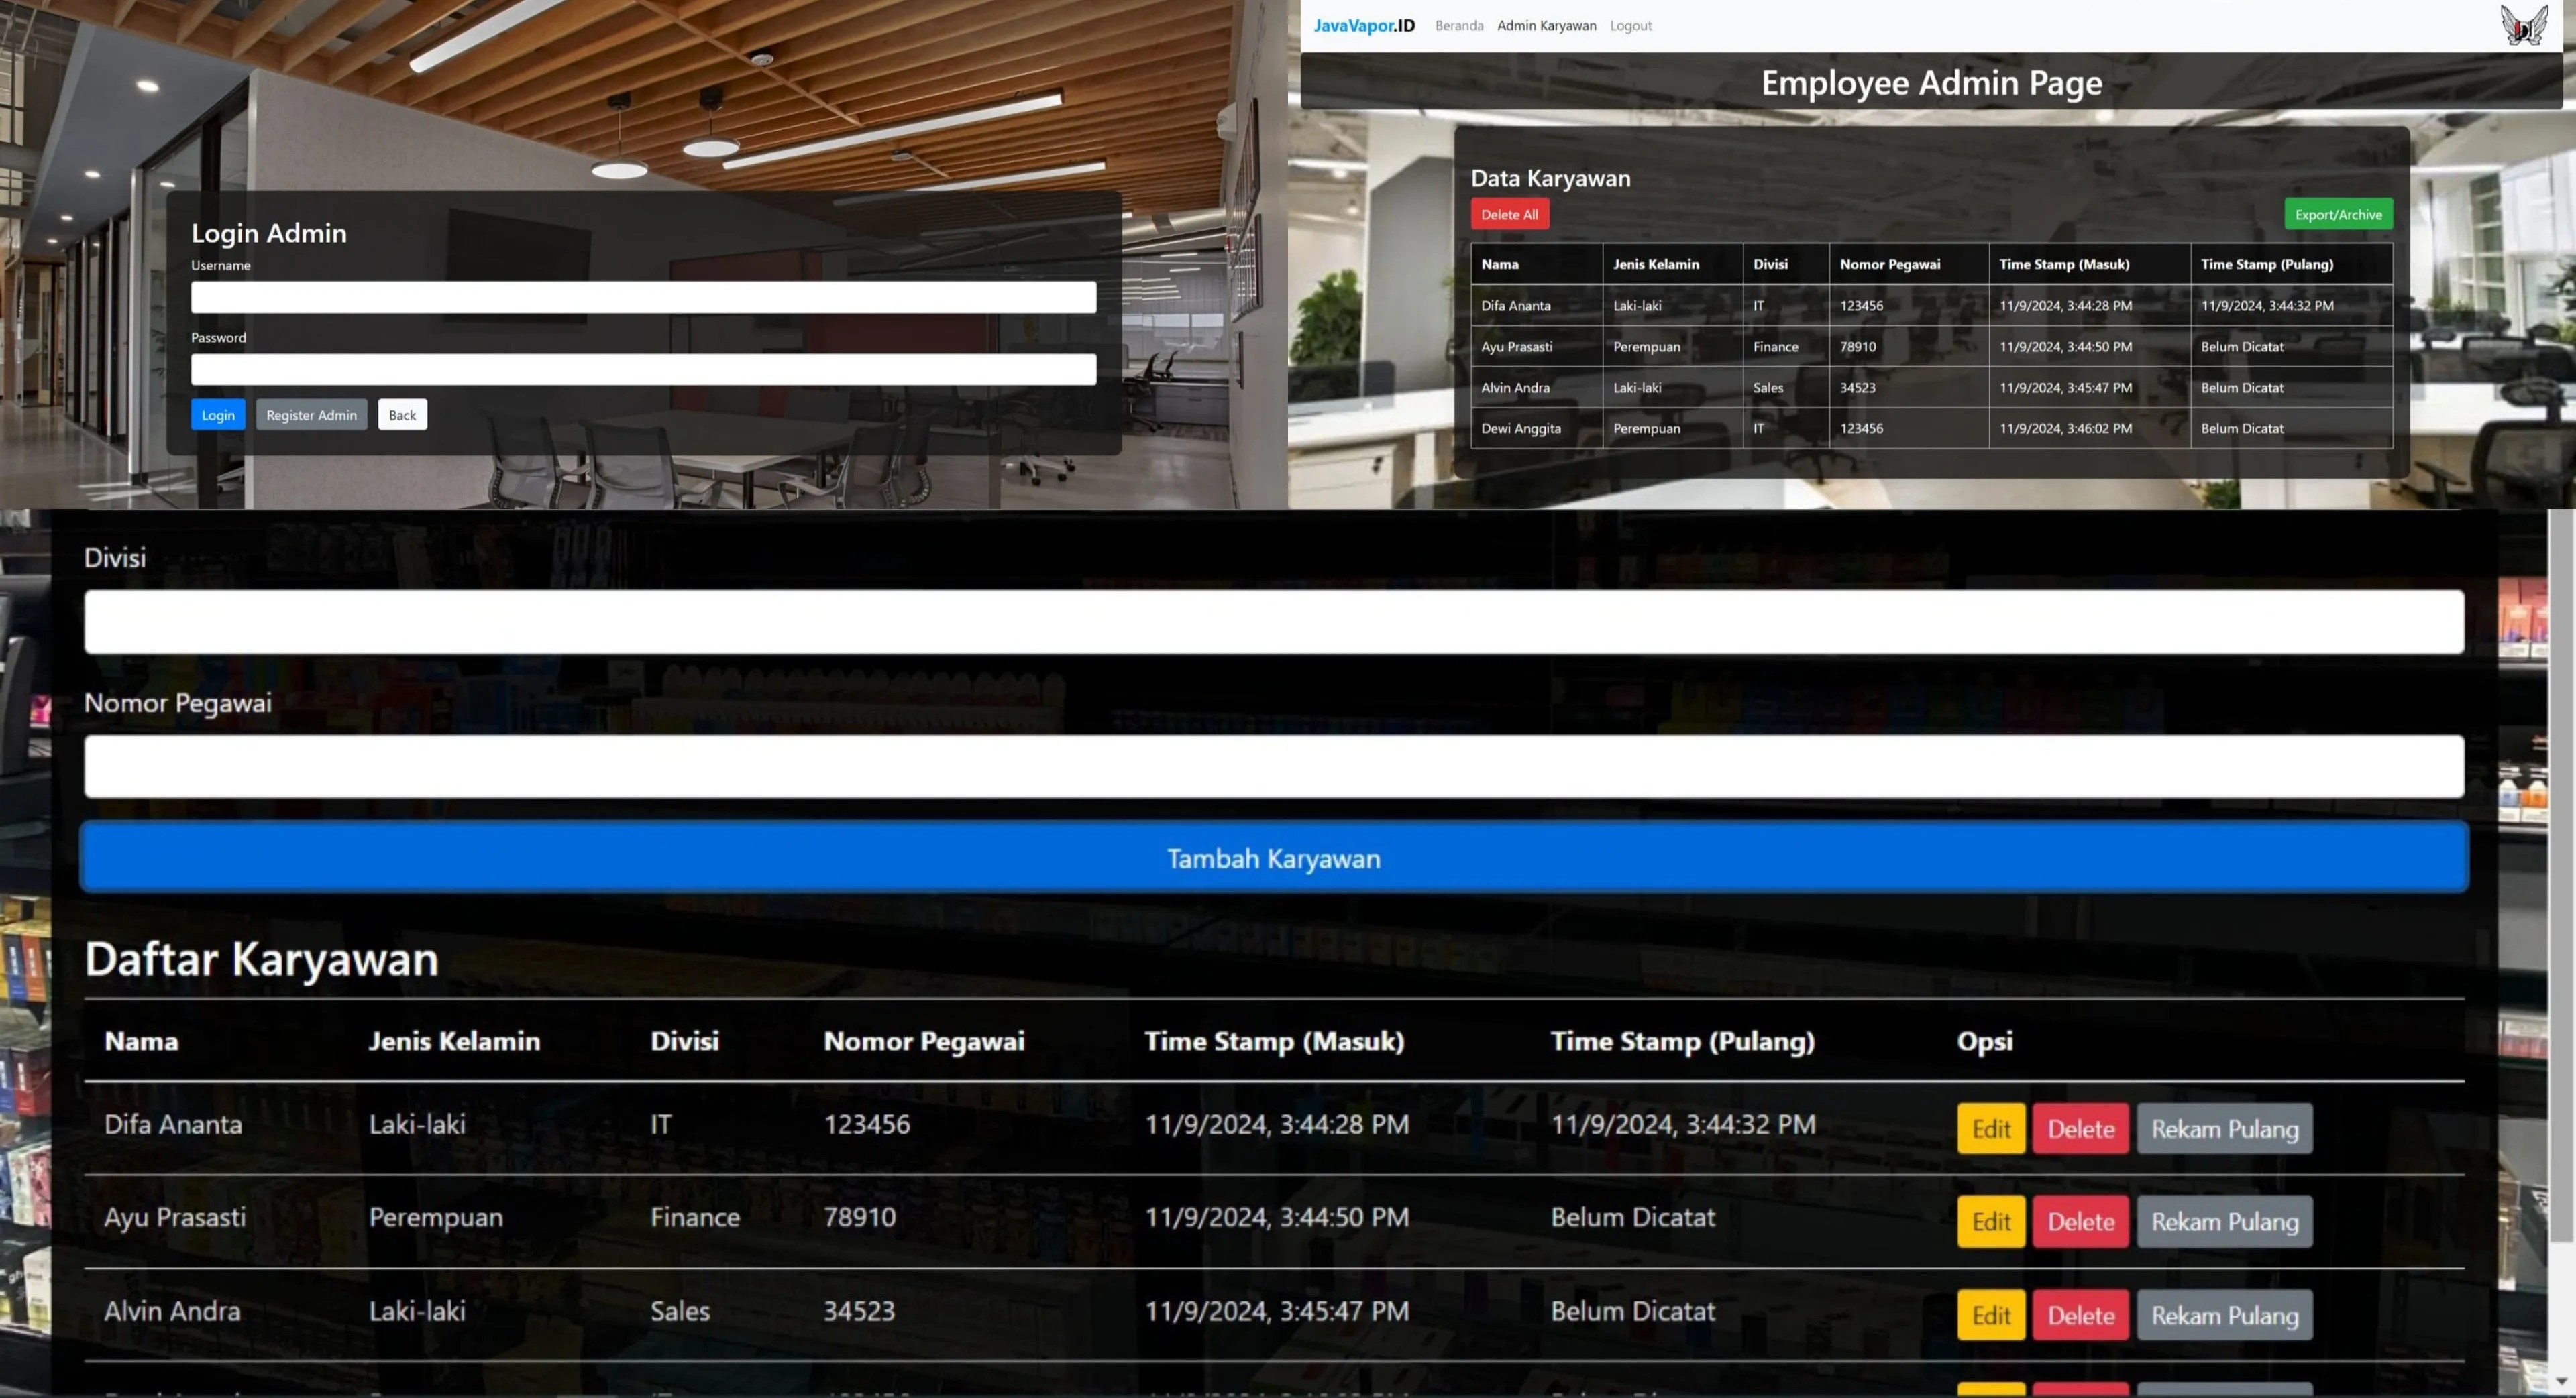Click the red Delete All button
The image size is (2576, 1398).
[x=1509, y=214]
